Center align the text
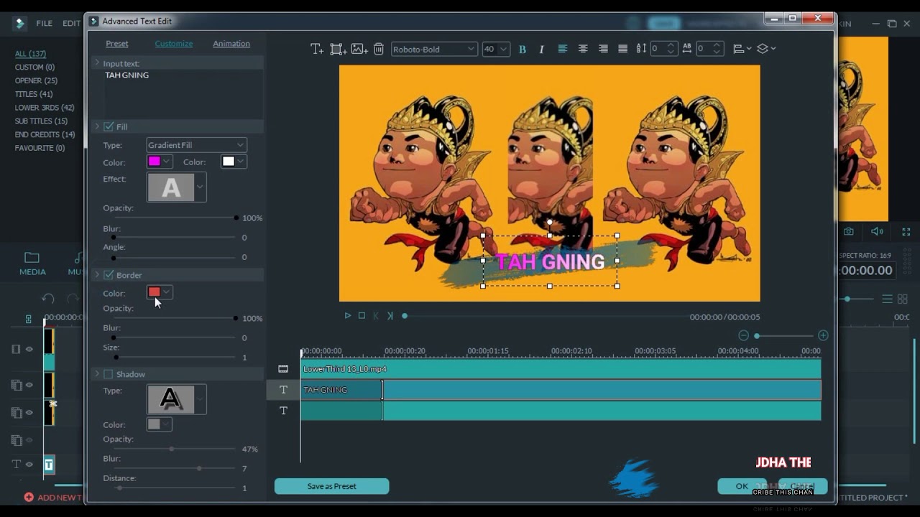This screenshot has height=517, width=920. pyautogui.click(x=583, y=49)
